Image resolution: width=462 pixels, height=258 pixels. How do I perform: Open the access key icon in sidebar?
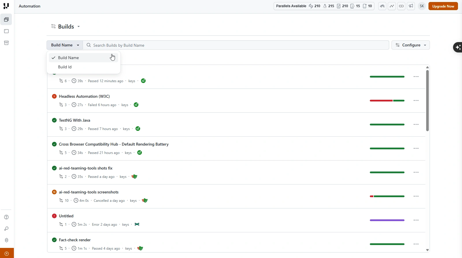(6, 229)
